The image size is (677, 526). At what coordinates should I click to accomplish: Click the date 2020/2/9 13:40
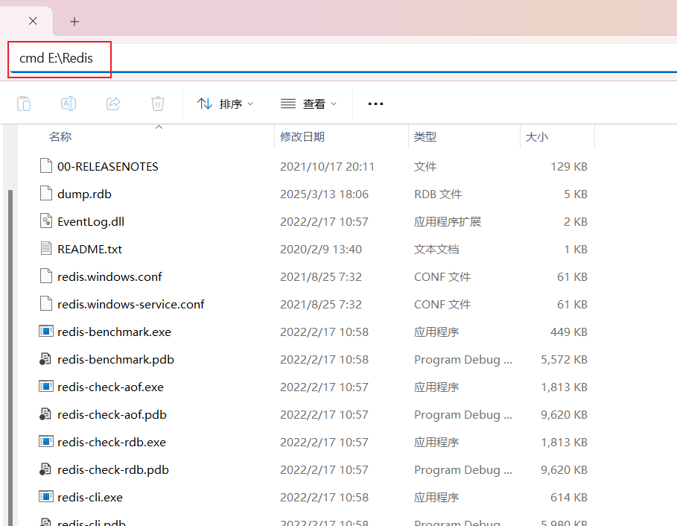[x=321, y=249]
